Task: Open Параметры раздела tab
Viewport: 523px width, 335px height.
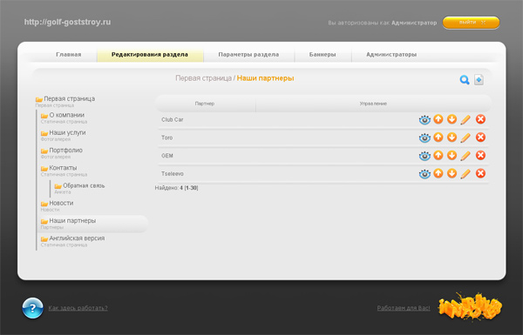Action: (x=248, y=55)
